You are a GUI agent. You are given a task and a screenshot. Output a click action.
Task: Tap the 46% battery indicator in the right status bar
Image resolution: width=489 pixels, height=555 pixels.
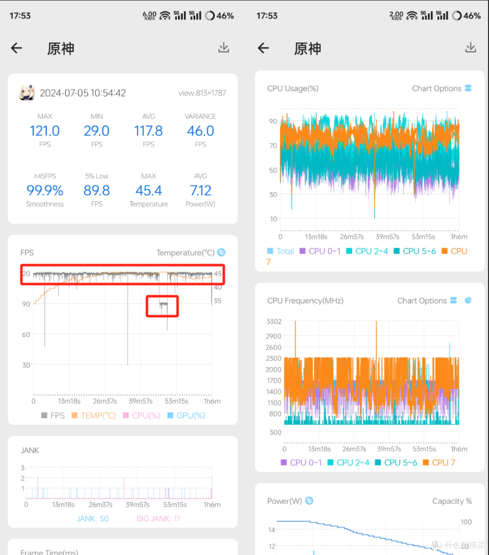click(x=466, y=15)
